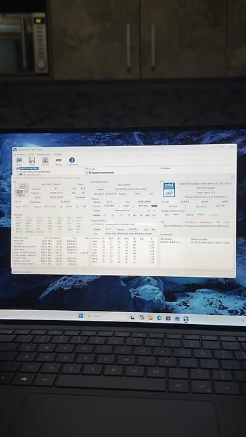Close the System Summary panel
The width and height of the screenshot is (246, 437).
tap(232, 177)
